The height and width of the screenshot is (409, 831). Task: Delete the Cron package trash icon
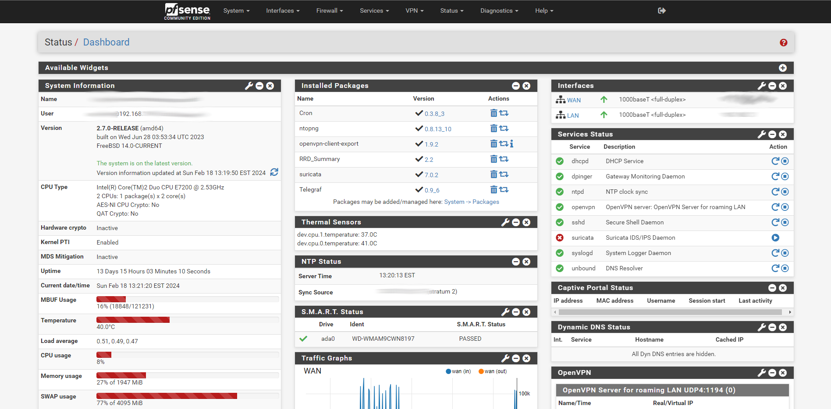(494, 113)
